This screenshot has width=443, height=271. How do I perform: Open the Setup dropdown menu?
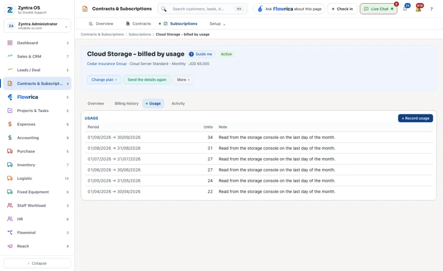point(217,24)
